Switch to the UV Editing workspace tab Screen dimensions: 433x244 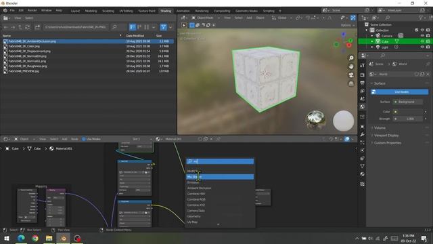coord(126,11)
